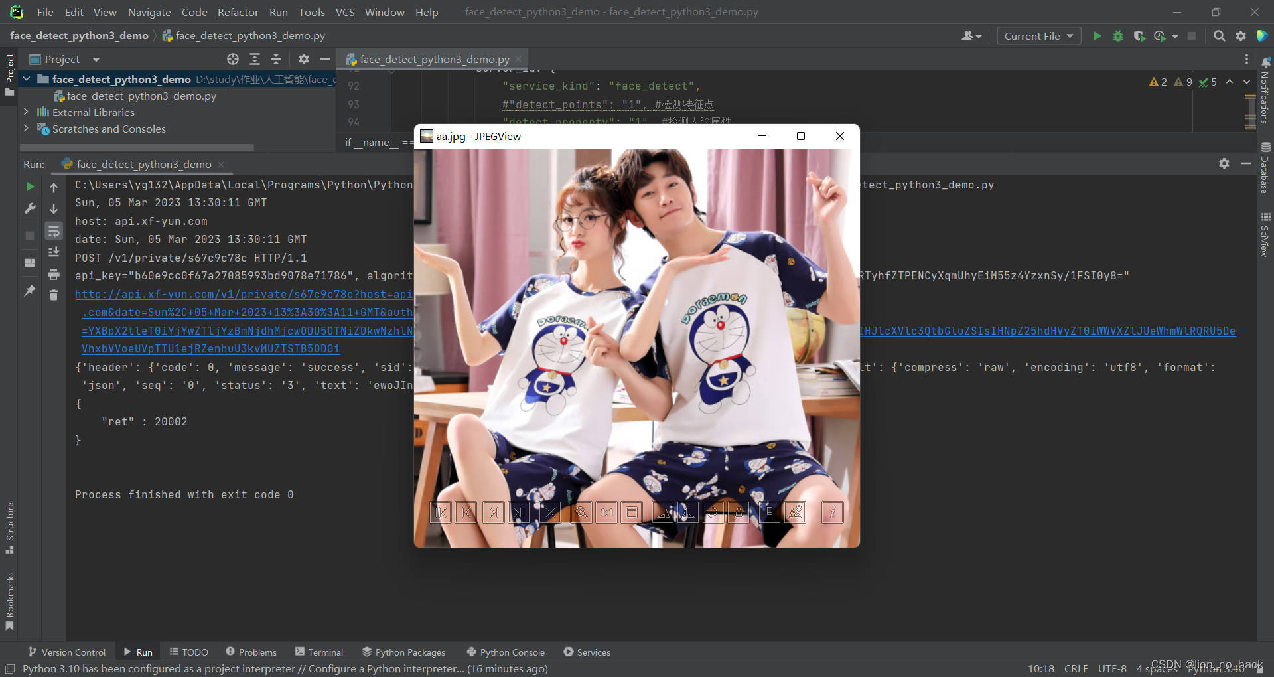Open Notifications sidebar panel
The height and width of the screenshot is (677, 1274).
click(1265, 90)
